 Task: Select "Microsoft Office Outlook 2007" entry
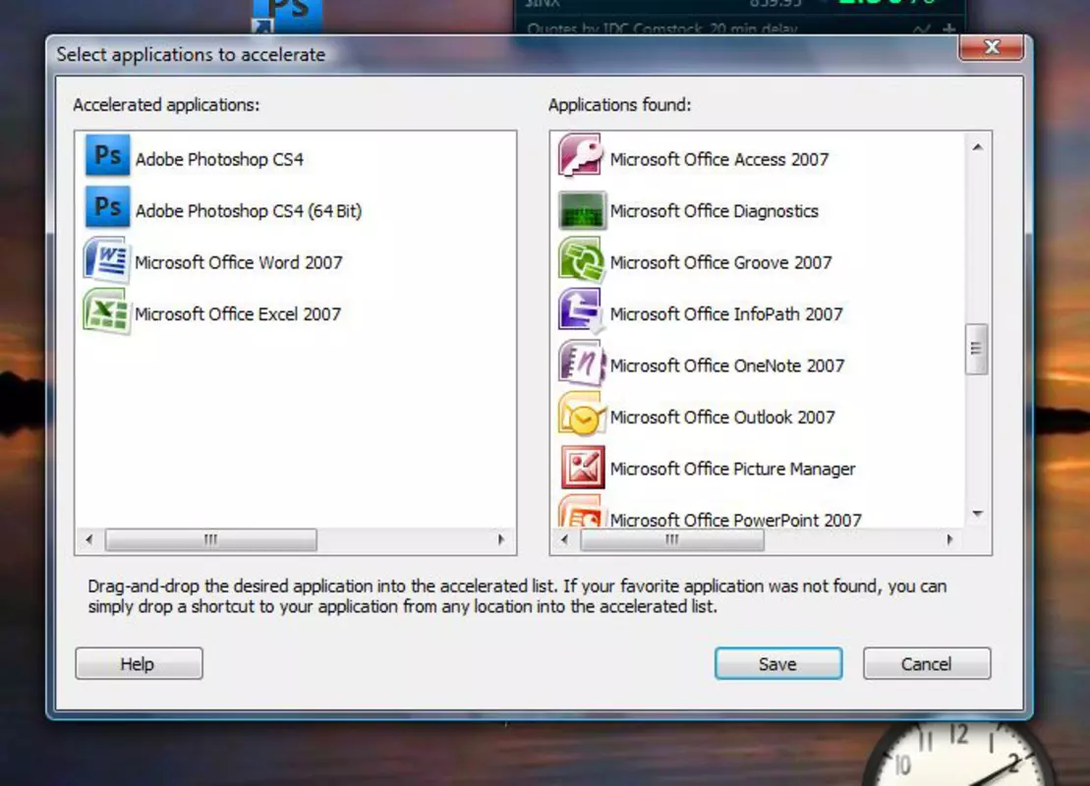point(722,417)
